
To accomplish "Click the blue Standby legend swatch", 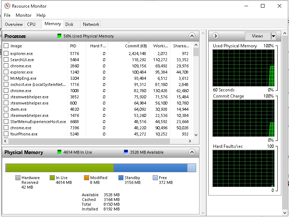I will (x=121, y=178).
